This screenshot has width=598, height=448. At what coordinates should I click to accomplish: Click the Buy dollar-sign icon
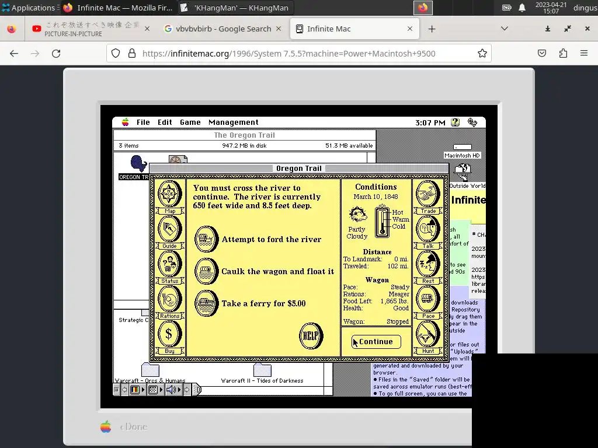pos(169,334)
